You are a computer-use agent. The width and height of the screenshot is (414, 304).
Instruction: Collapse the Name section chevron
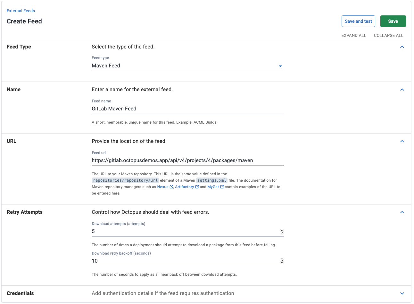[402, 90]
